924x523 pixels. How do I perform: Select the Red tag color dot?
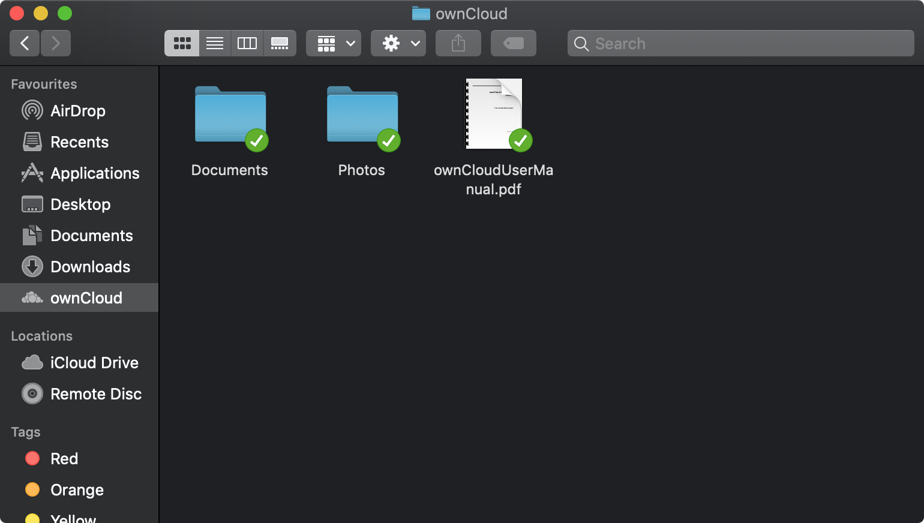(x=32, y=458)
